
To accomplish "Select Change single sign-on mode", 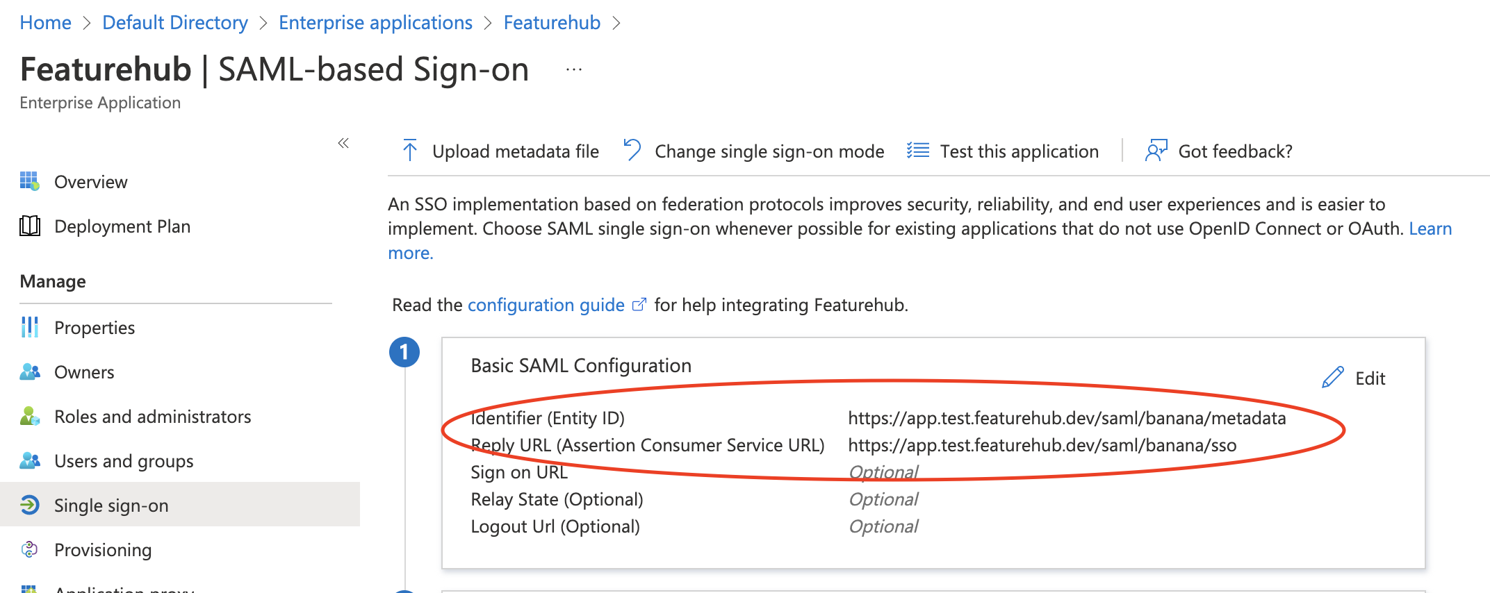I will 753,151.
